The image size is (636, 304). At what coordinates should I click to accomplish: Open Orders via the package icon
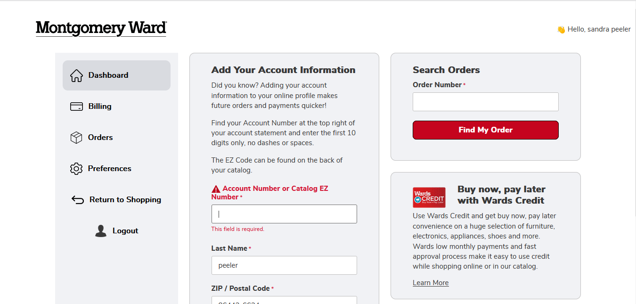pyautogui.click(x=76, y=137)
